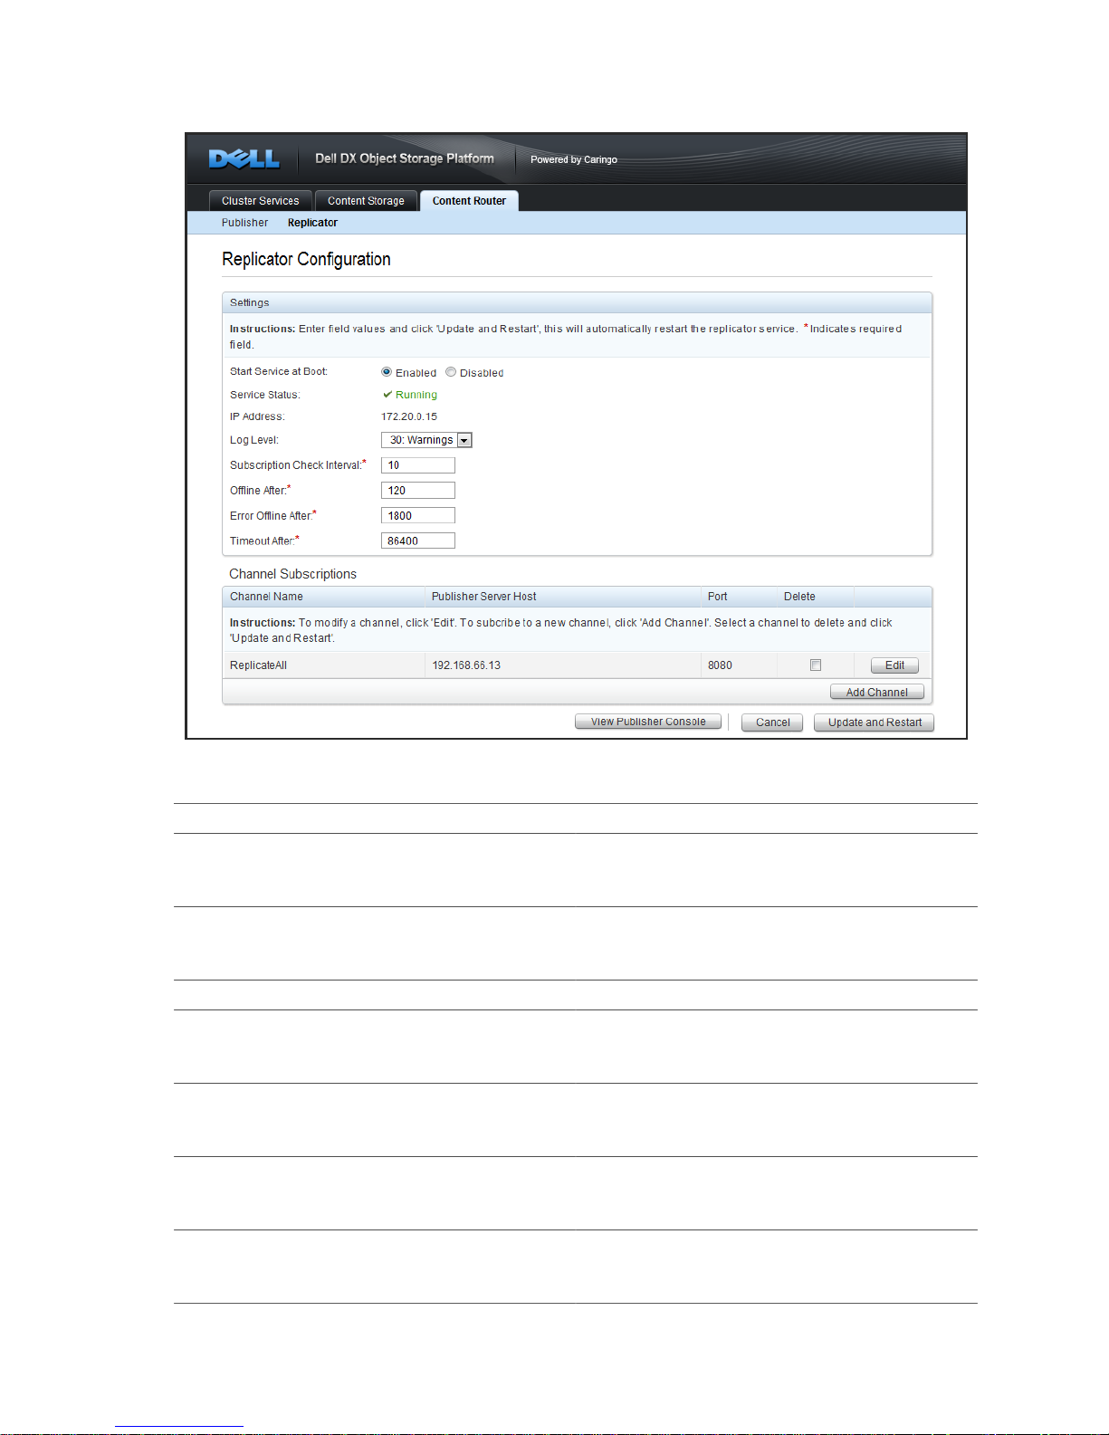Select Enabled for Start Service at Boot
Image resolution: width=1109 pixels, height=1435 pixels.
pos(387,372)
